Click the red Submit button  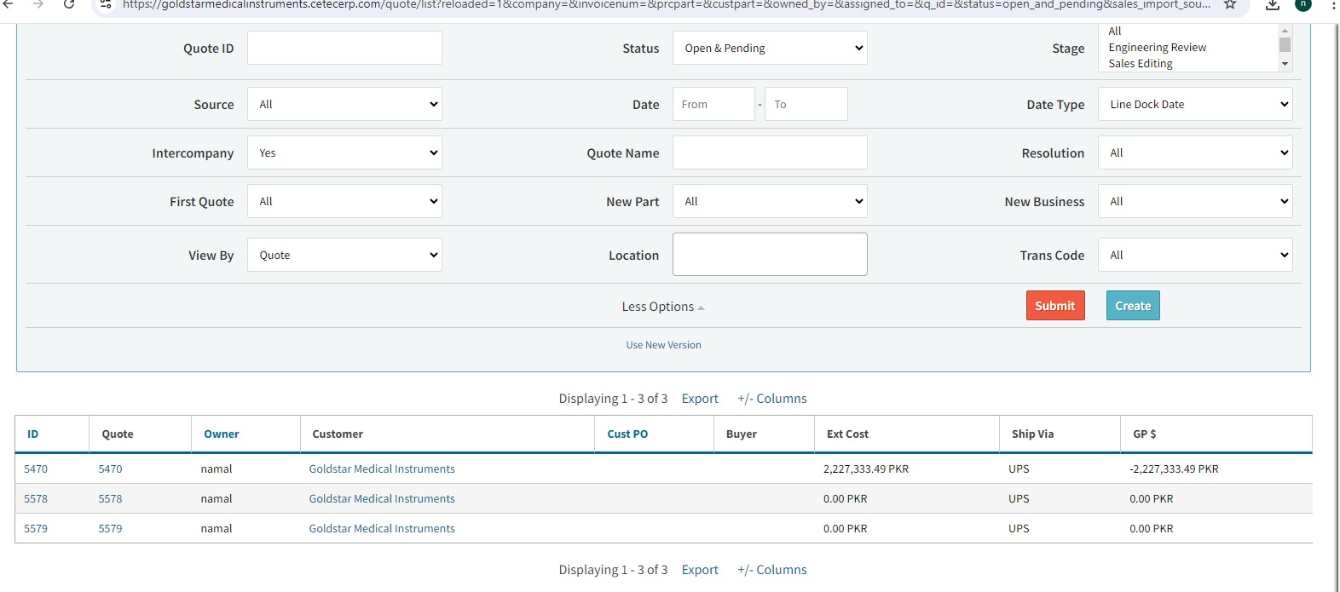(x=1055, y=306)
